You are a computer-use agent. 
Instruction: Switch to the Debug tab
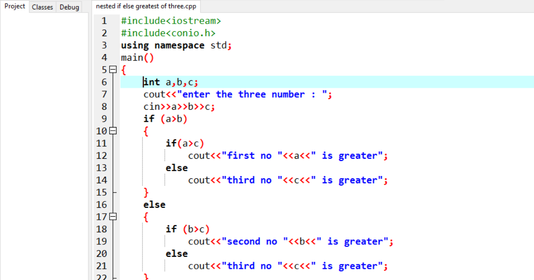point(69,7)
